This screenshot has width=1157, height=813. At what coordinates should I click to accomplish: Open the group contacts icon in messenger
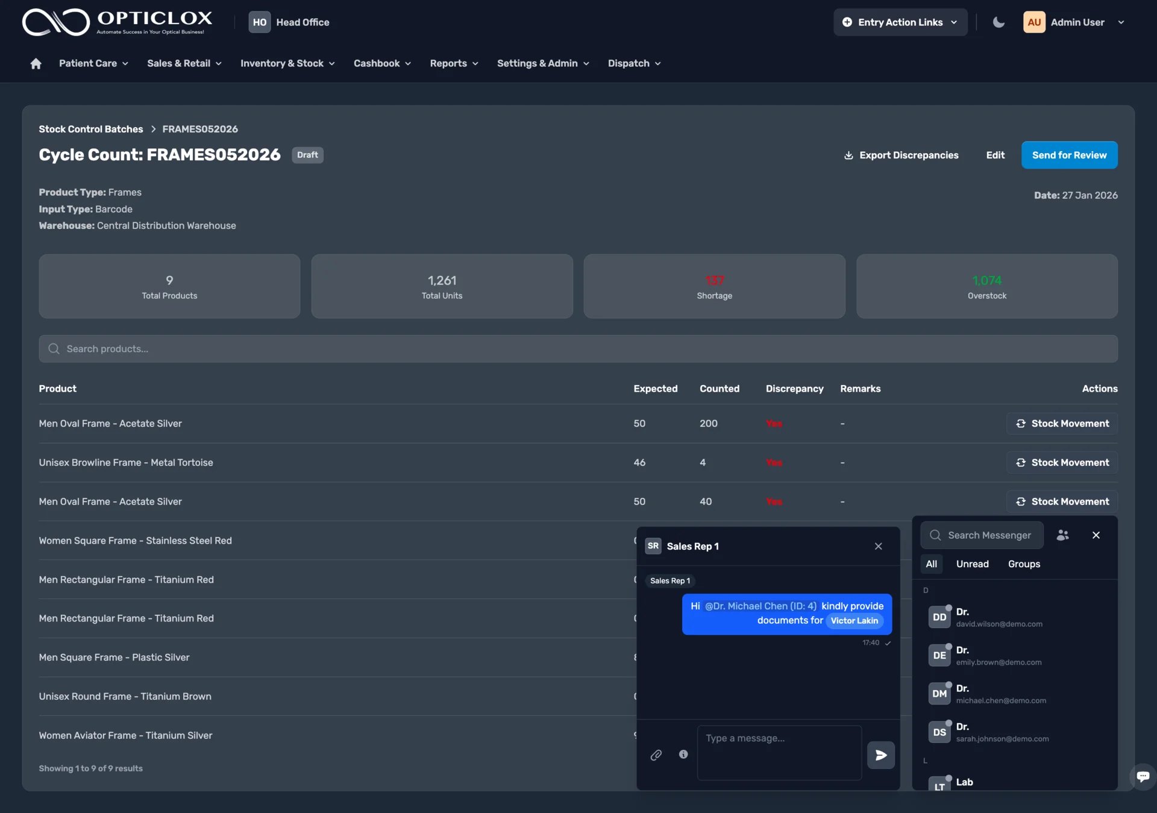click(1063, 535)
